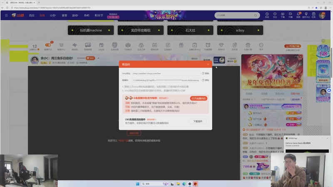Image resolution: width=333 pixels, height=187 pixels.
Task: Click the 下载插件 button for OBS
Action: point(198,121)
